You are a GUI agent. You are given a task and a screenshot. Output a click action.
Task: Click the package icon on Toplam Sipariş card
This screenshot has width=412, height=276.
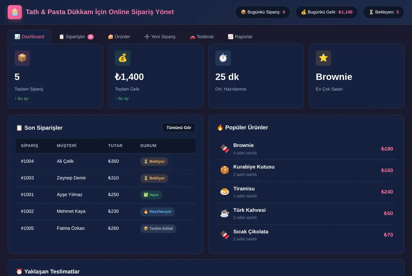point(22,58)
